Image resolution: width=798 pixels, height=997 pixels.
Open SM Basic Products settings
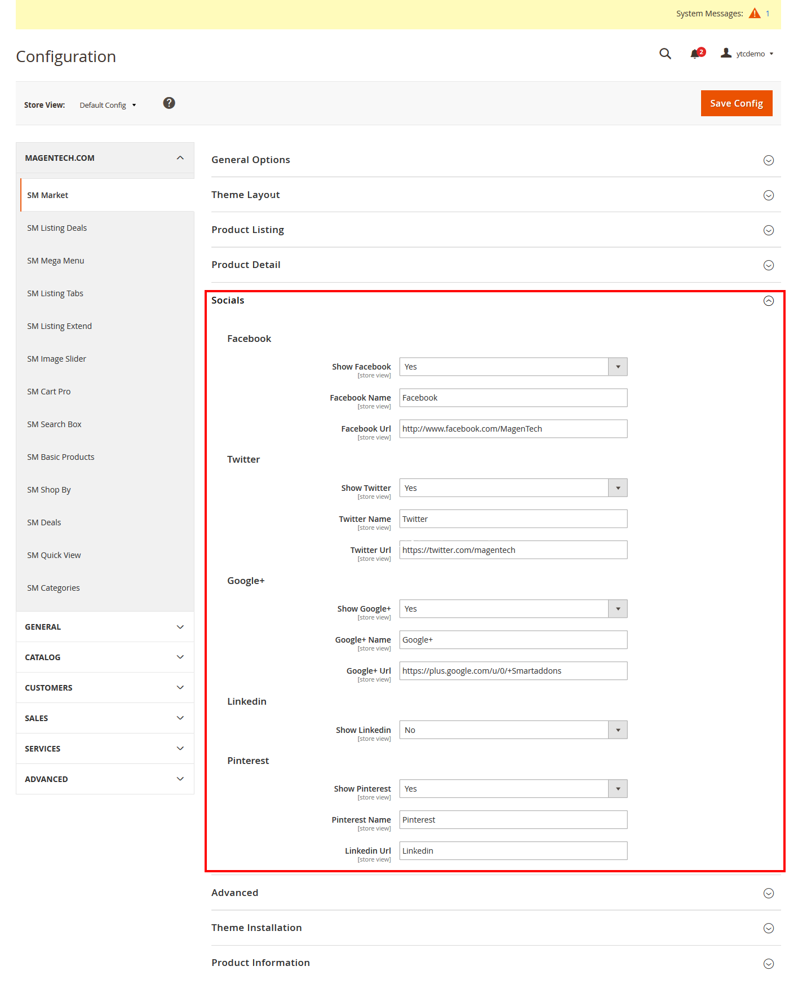pyautogui.click(x=105, y=457)
